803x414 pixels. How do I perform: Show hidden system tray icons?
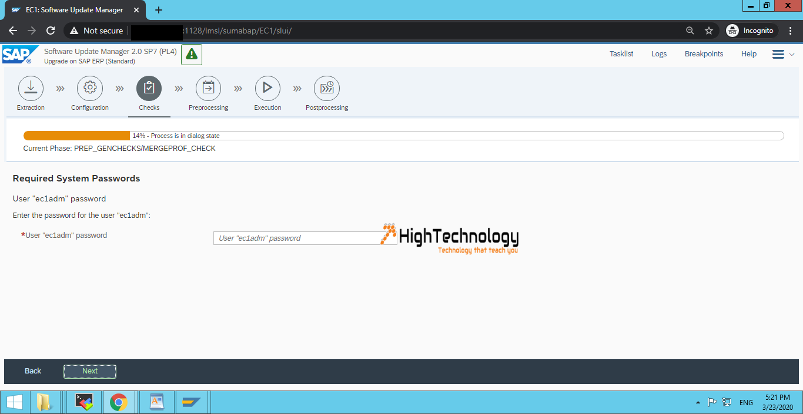[x=698, y=402]
